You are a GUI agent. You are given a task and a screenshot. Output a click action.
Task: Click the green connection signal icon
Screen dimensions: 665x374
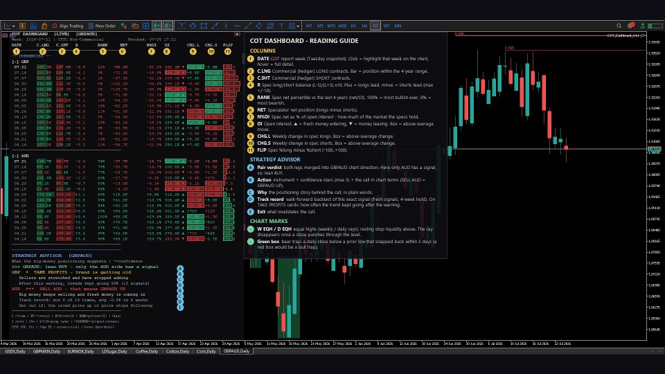643,26
